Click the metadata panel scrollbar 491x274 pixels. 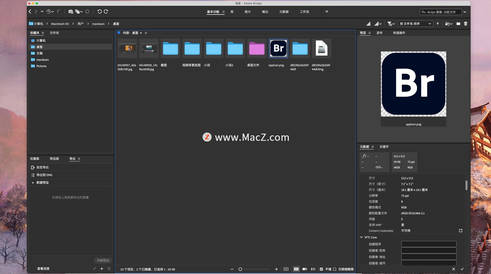coord(466,185)
